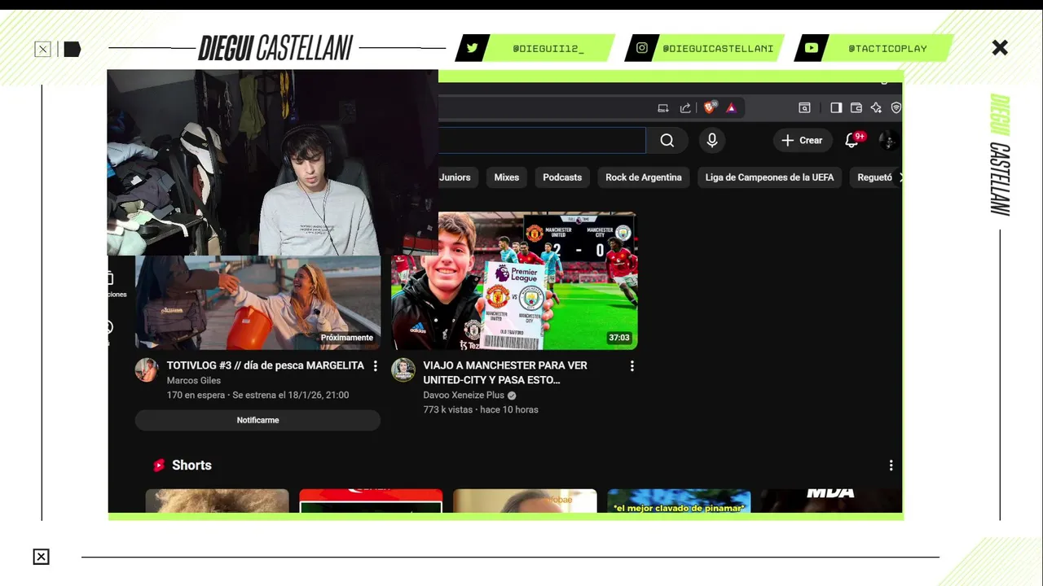The width and height of the screenshot is (1043, 586).
Task: Click the YouTube search magnifier button
Action: click(x=667, y=141)
